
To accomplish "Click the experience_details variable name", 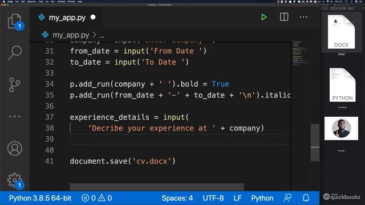I will (x=109, y=117).
